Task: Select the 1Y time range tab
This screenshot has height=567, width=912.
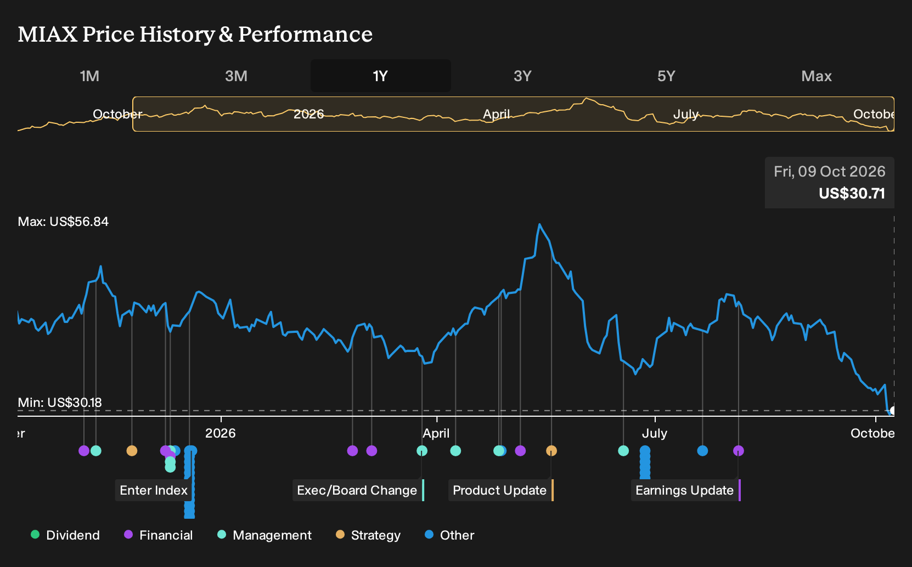Action: tap(381, 76)
